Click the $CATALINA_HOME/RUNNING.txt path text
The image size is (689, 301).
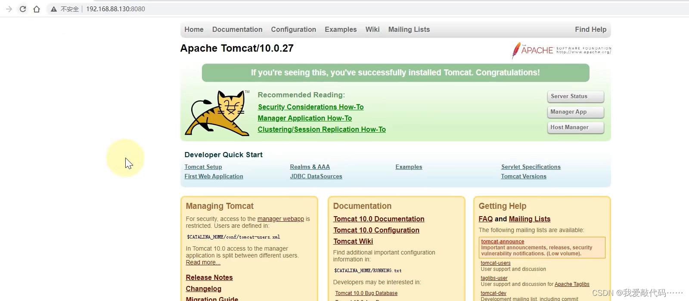(x=368, y=270)
